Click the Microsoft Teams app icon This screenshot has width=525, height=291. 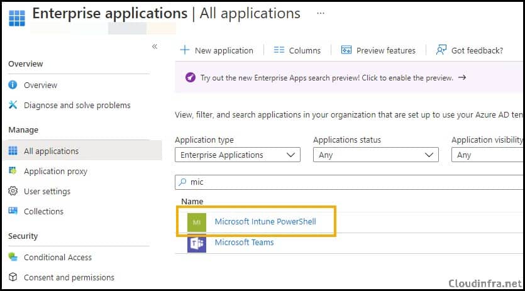(197, 243)
